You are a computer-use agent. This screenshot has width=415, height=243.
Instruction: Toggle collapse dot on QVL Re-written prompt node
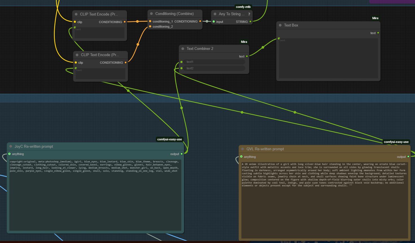pos(243,149)
